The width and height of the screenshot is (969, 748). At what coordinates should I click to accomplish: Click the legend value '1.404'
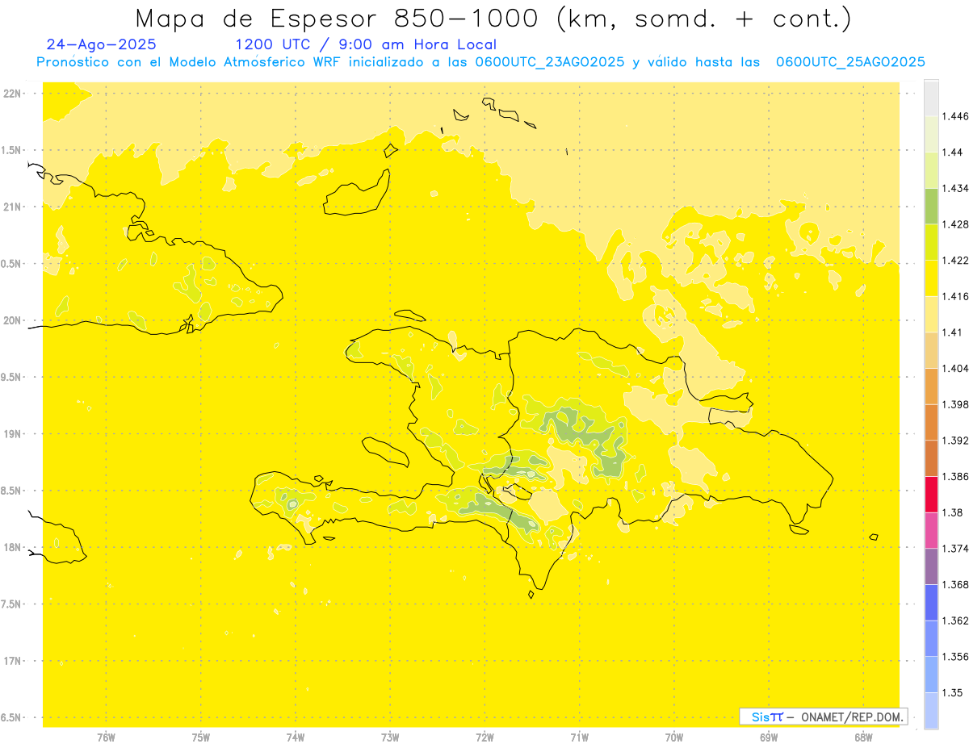[957, 368]
